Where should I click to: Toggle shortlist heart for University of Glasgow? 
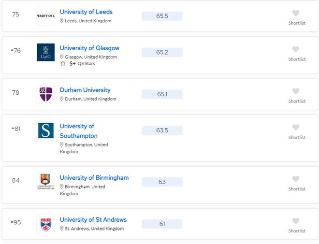pos(296,49)
